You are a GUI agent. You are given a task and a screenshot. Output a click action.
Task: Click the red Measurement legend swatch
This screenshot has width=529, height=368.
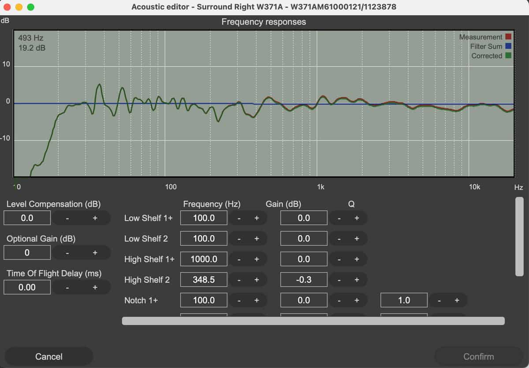click(x=508, y=37)
